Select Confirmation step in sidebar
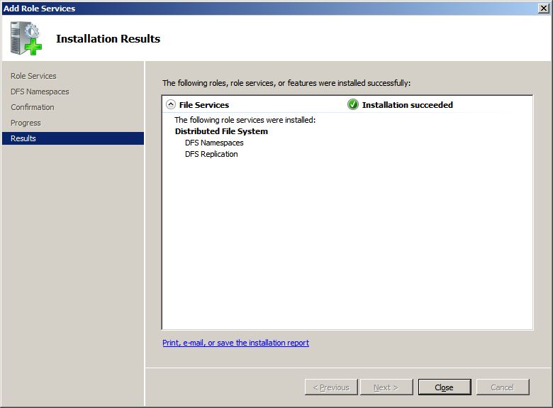 click(33, 107)
